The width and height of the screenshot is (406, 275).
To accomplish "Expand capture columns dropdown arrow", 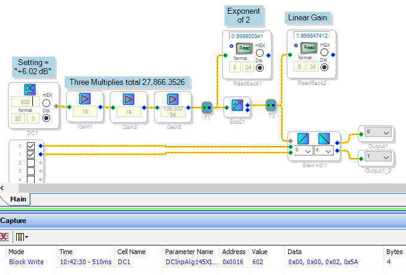I will [26, 237].
